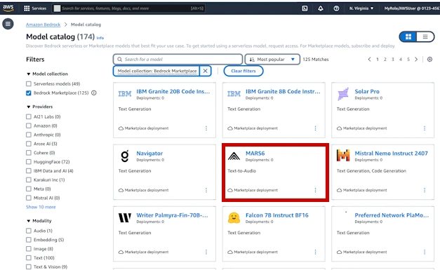The width and height of the screenshot is (440, 270).
Task: Open the Most popular sort dropdown
Action: pos(272,60)
